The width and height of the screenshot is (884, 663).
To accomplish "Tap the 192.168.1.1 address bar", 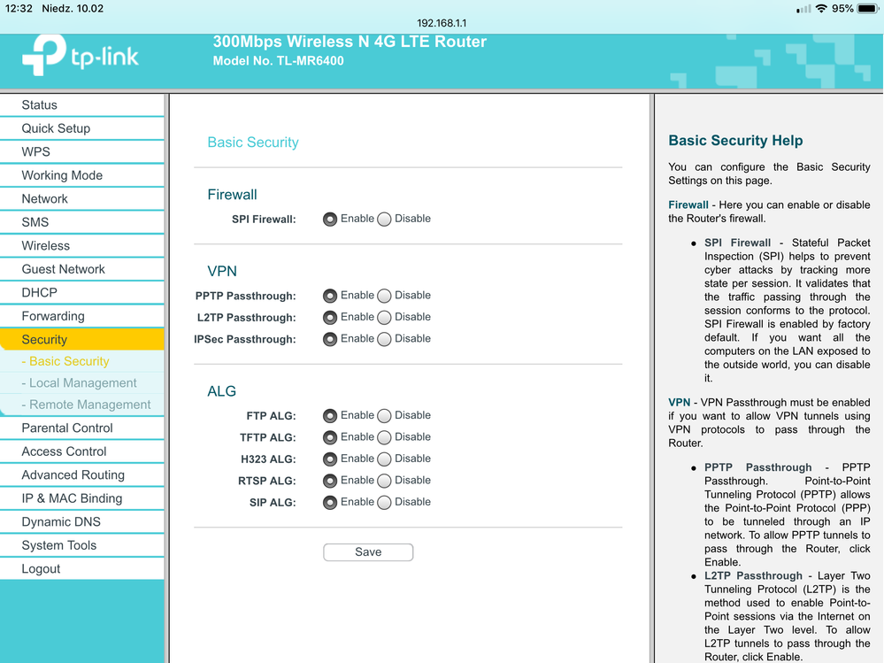I will [x=442, y=23].
